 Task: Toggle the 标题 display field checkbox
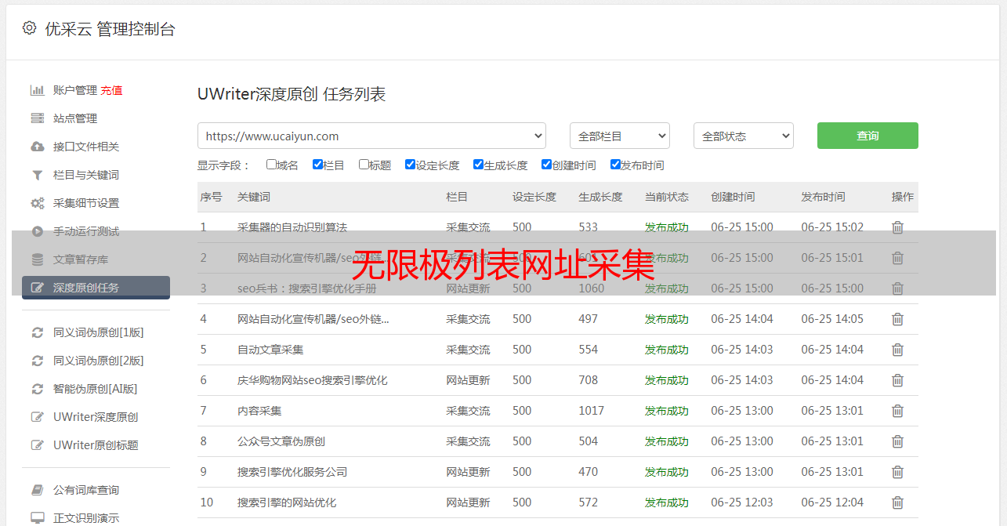364,165
